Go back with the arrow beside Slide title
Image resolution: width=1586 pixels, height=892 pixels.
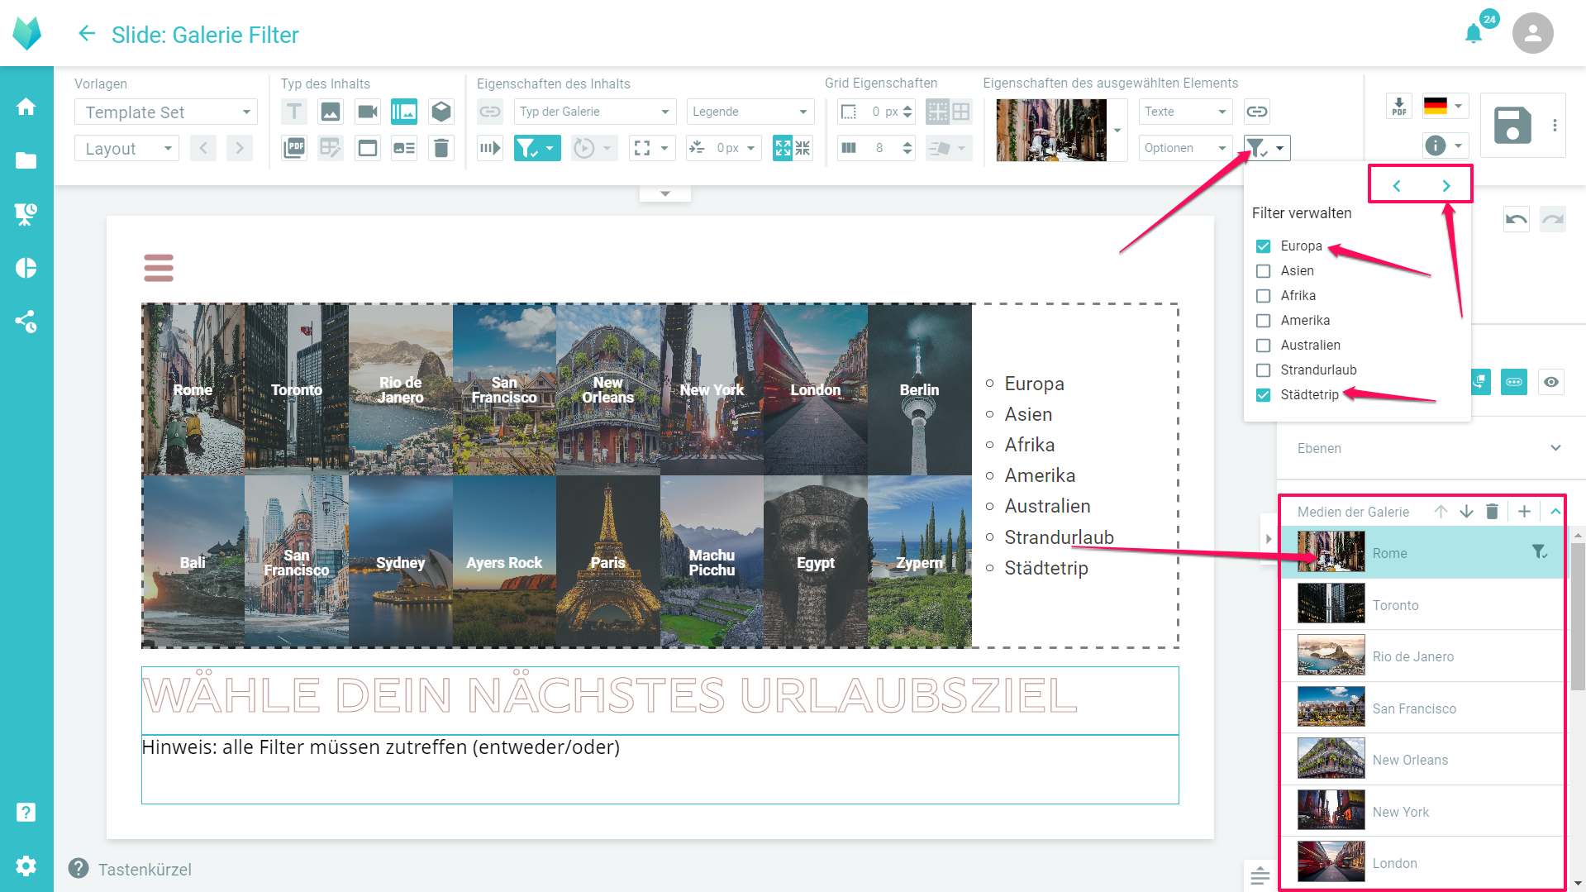[x=87, y=34]
